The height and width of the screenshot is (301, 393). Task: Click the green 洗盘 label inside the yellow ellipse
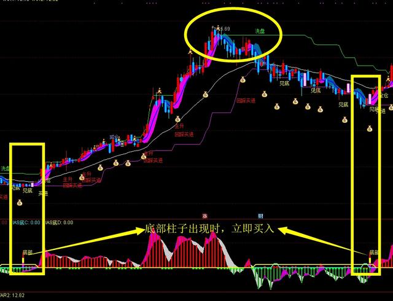tap(260, 31)
